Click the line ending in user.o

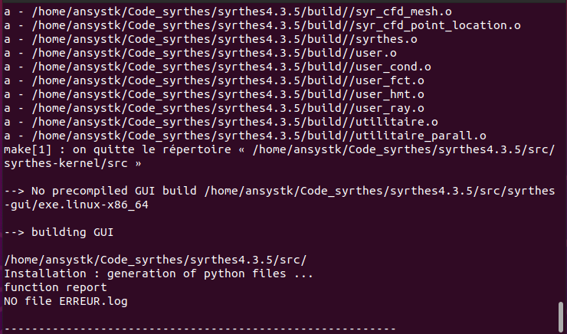click(200, 53)
